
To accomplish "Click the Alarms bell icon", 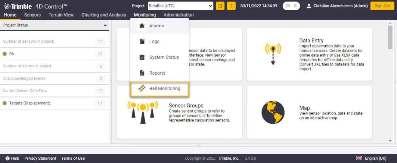I will click(x=142, y=26).
